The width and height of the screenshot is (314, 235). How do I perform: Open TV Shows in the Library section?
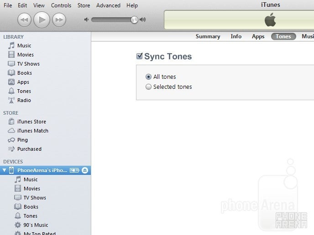tap(24, 64)
